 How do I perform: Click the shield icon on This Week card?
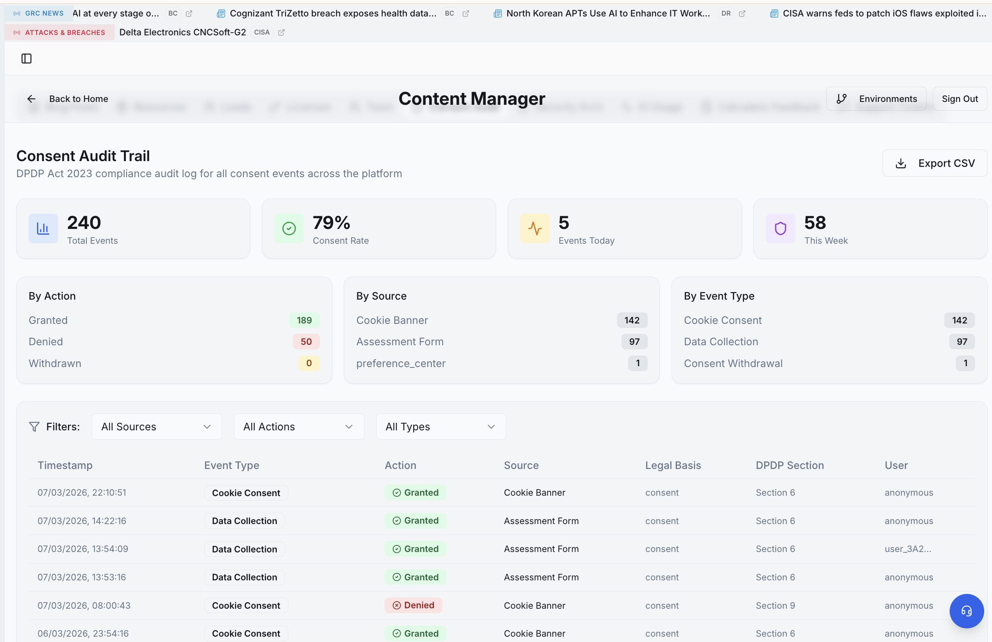pyautogui.click(x=779, y=228)
